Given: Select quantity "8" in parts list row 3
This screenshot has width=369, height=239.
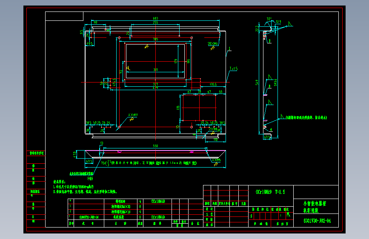Looking at the screenshot, I should click(140, 207).
